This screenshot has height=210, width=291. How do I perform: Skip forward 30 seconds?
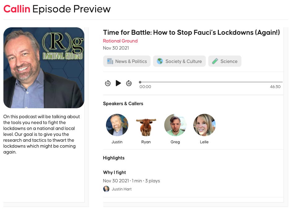click(x=129, y=83)
